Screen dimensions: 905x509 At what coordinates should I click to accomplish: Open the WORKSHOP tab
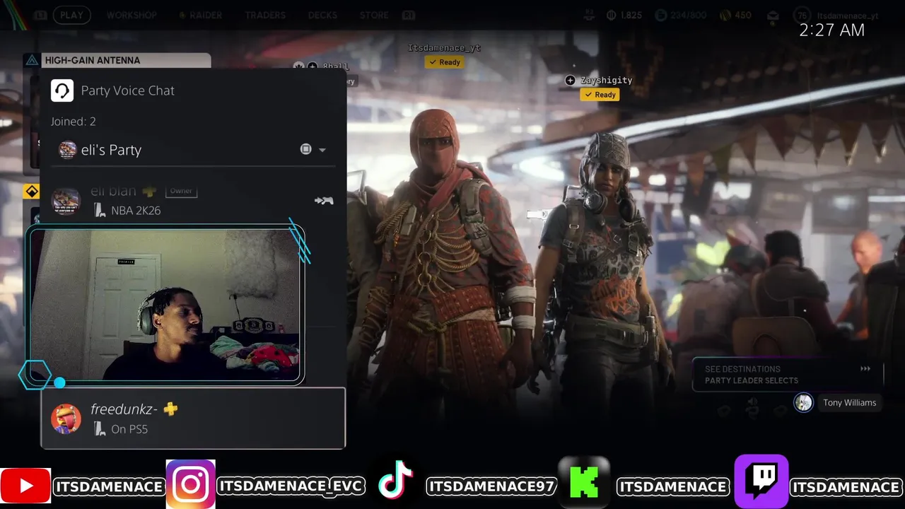(132, 15)
